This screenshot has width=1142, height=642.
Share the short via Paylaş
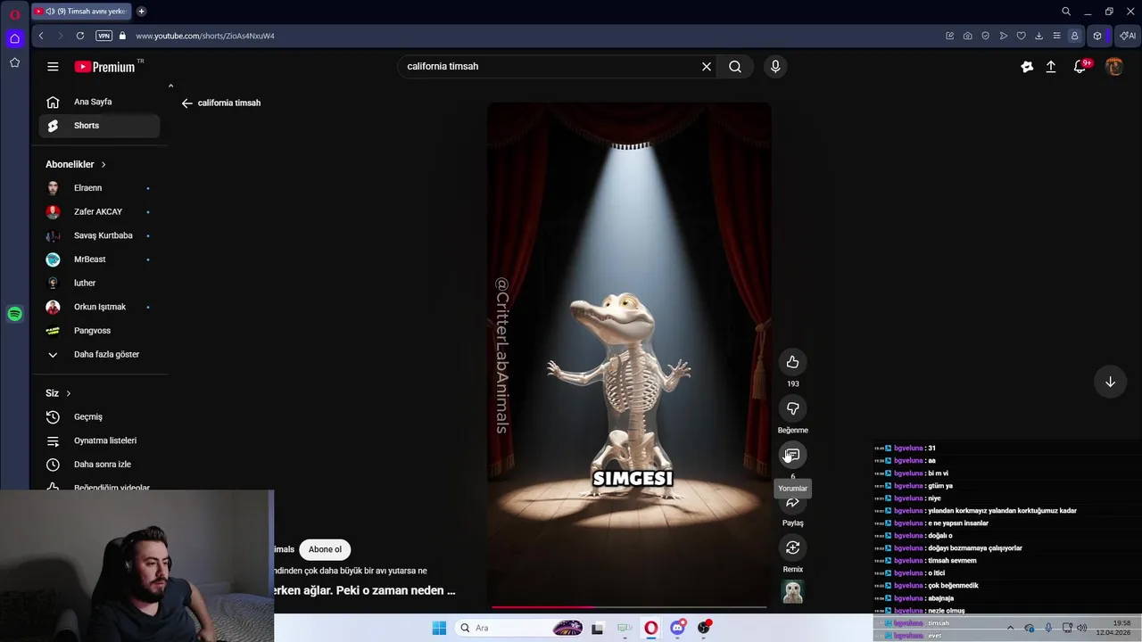792,503
